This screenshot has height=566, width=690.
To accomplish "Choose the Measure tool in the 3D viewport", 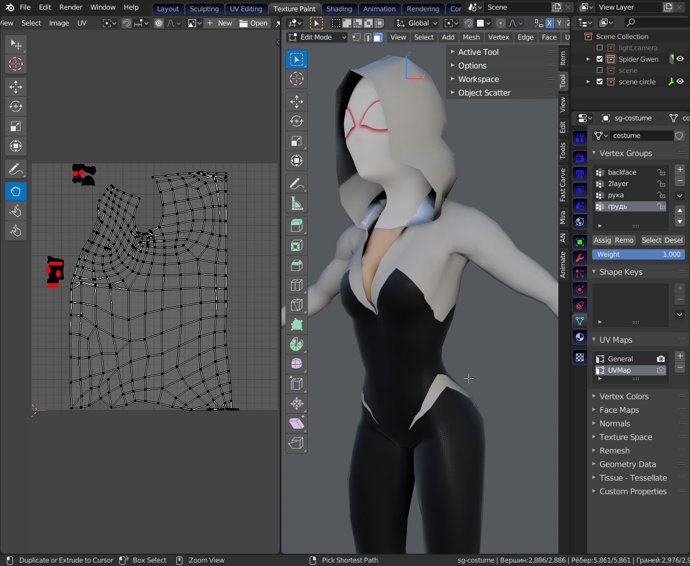I will tap(297, 203).
